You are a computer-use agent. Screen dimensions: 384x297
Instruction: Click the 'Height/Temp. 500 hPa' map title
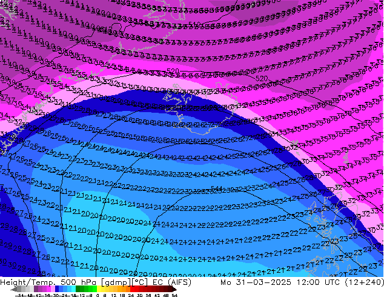pos(48,282)
